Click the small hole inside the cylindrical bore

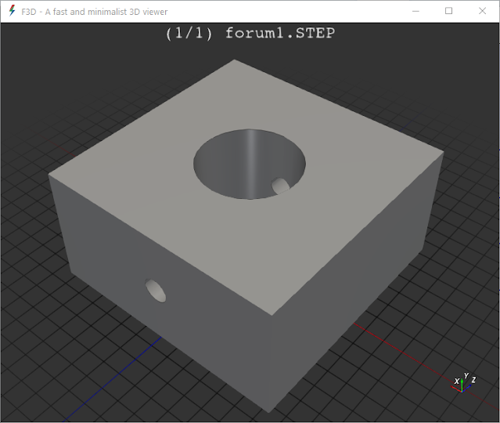pyautogui.click(x=280, y=186)
